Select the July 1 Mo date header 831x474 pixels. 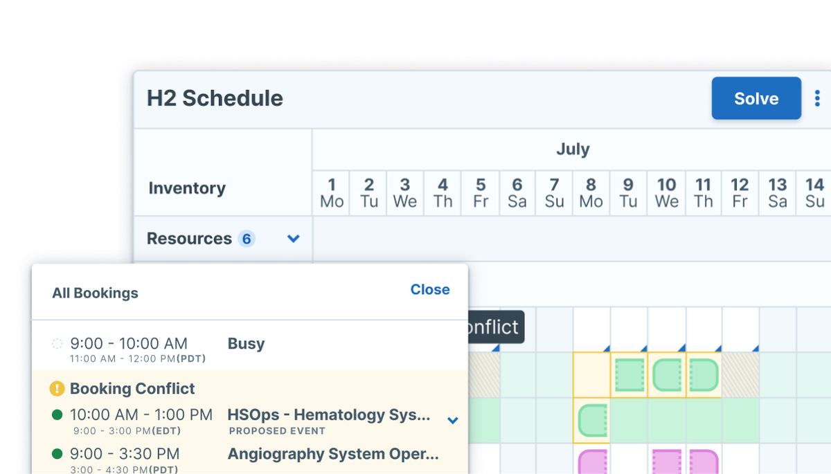[x=331, y=193]
